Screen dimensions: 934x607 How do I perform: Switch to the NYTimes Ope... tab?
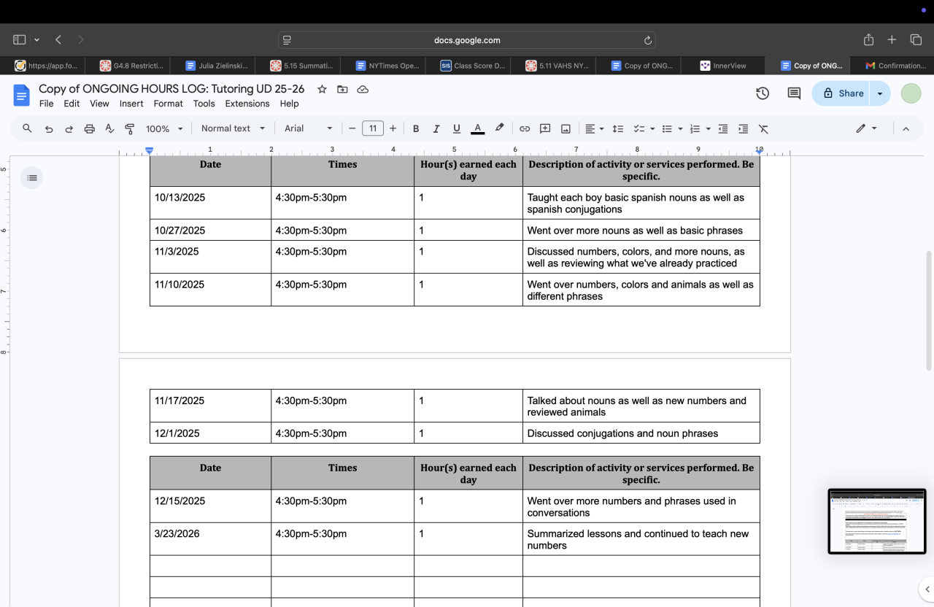click(x=387, y=66)
